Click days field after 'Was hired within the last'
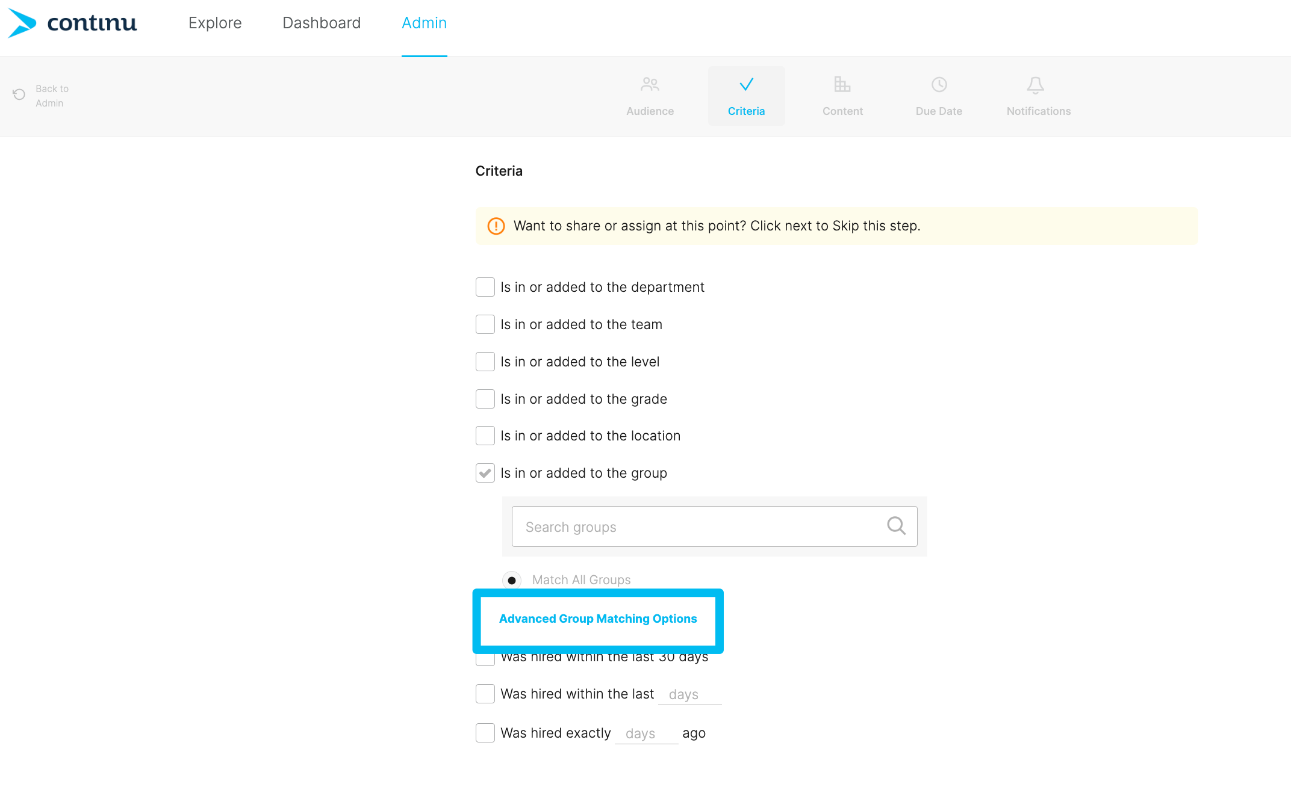Image resolution: width=1291 pixels, height=787 pixels. coord(689,695)
